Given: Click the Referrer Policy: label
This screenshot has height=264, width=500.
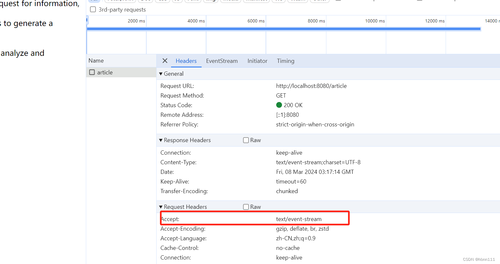Looking at the screenshot, I should click(x=179, y=124).
